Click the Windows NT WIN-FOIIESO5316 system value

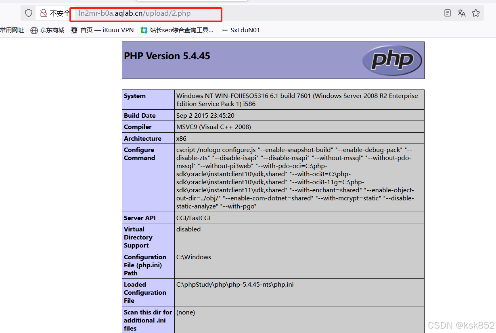click(x=297, y=100)
